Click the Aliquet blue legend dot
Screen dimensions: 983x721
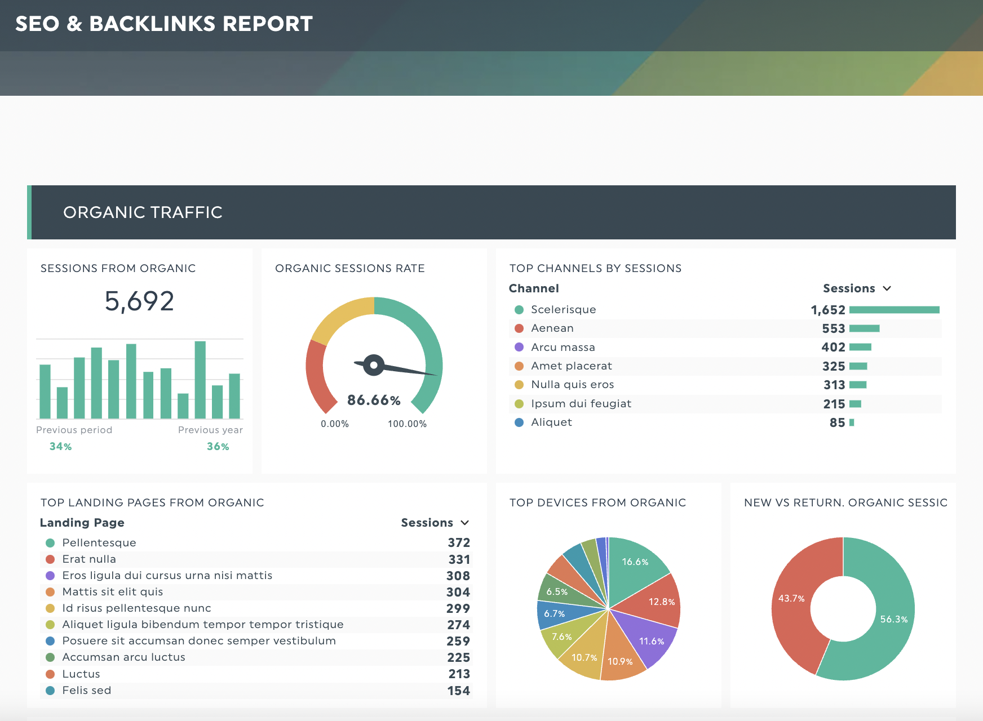tap(519, 422)
